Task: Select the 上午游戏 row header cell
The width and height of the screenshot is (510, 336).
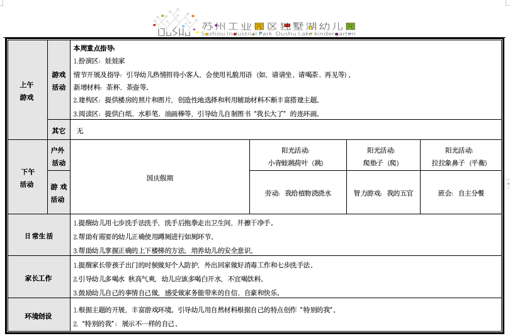Action: [x=27, y=91]
